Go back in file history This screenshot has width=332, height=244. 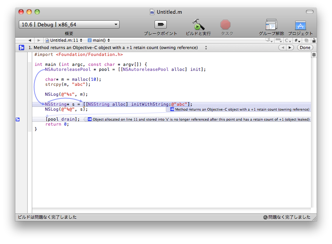(30, 40)
